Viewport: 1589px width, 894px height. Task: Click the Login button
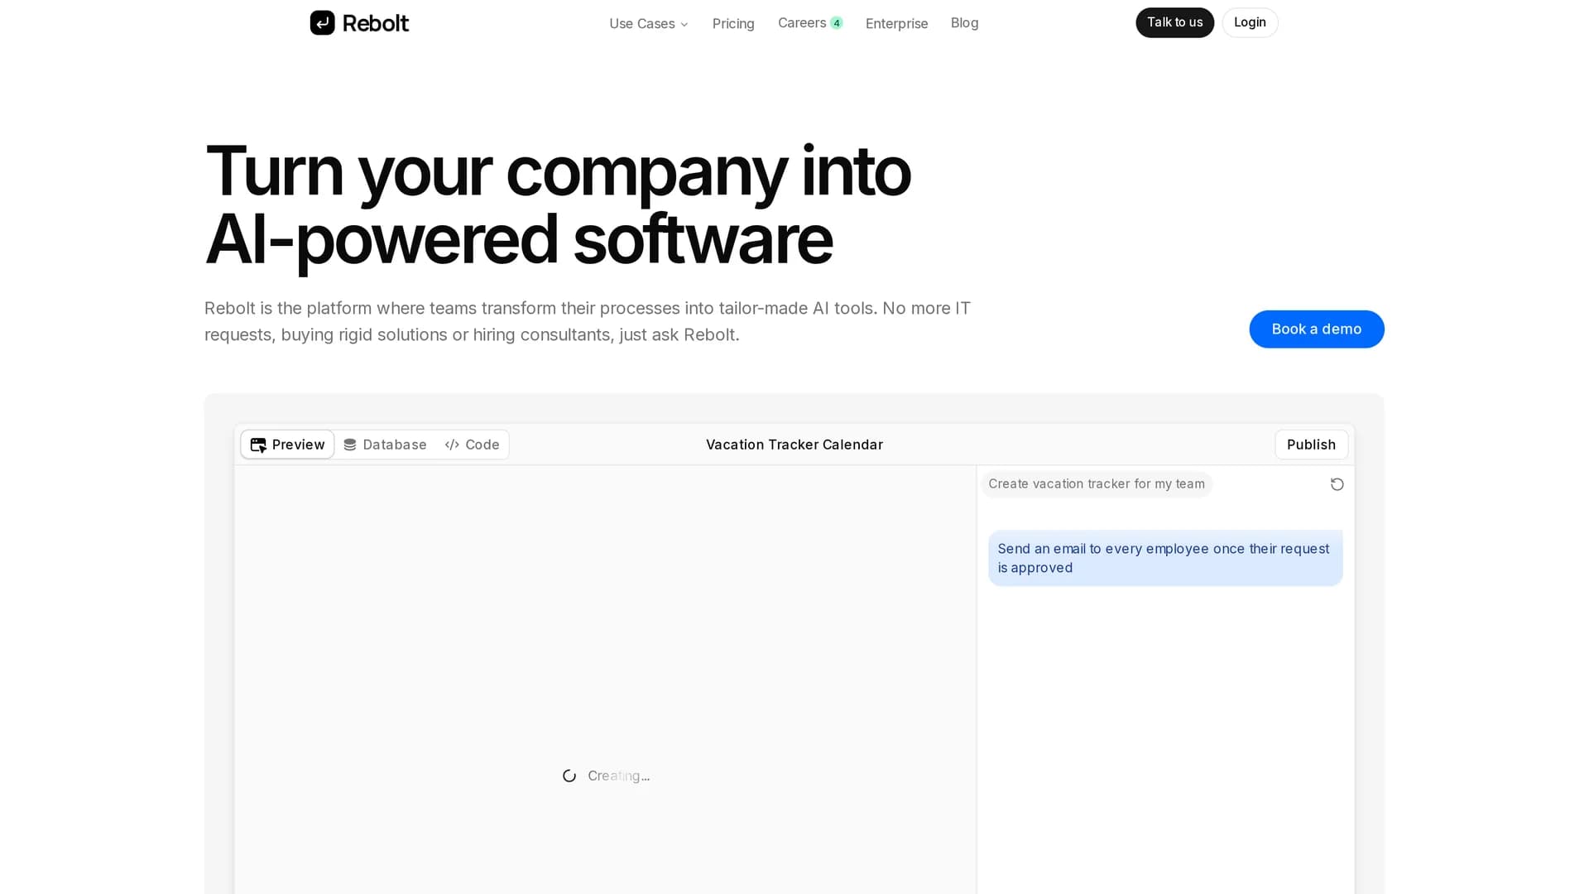[x=1250, y=22]
